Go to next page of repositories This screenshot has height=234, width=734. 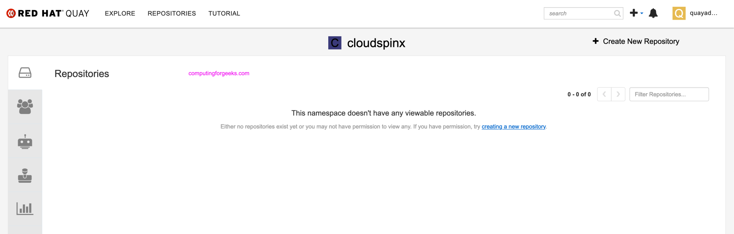tap(618, 94)
